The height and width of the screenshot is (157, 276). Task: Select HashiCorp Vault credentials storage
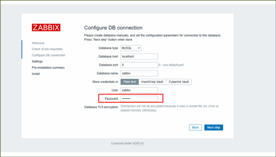click(x=152, y=82)
